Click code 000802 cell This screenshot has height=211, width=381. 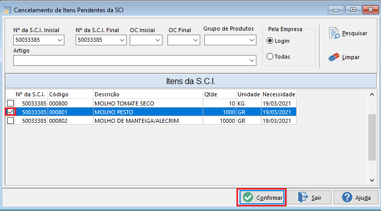tap(70, 121)
